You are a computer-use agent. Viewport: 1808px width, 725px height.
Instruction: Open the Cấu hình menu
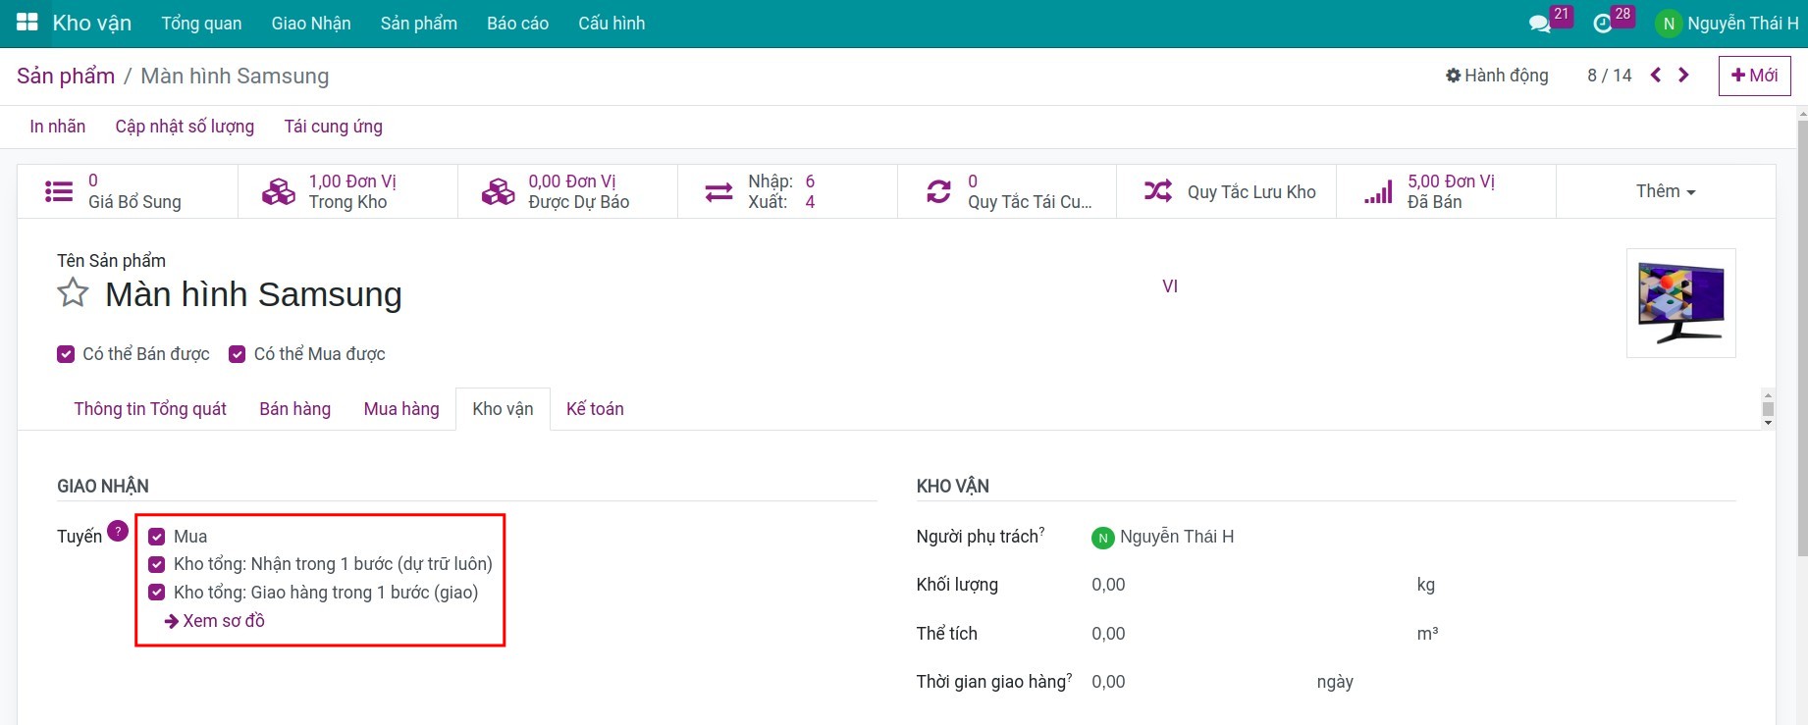point(612,24)
